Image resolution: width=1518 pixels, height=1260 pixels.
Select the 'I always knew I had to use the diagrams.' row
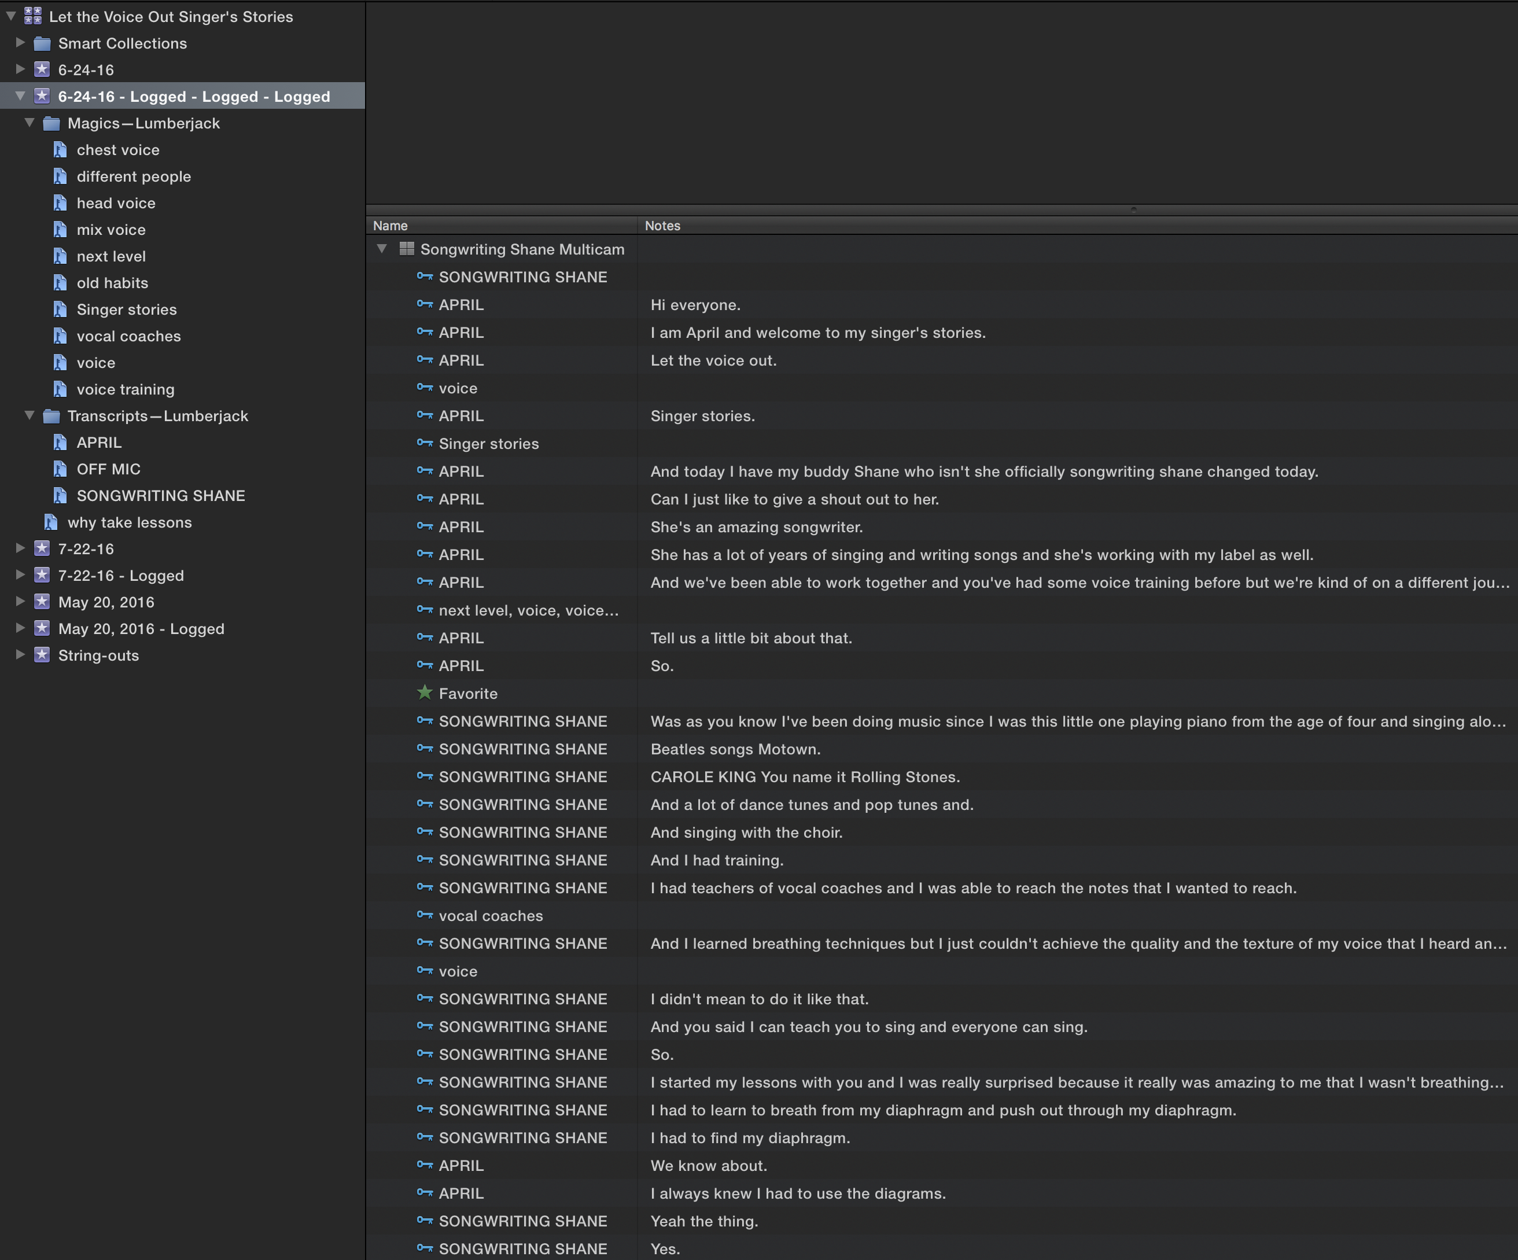tap(942, 1193)
